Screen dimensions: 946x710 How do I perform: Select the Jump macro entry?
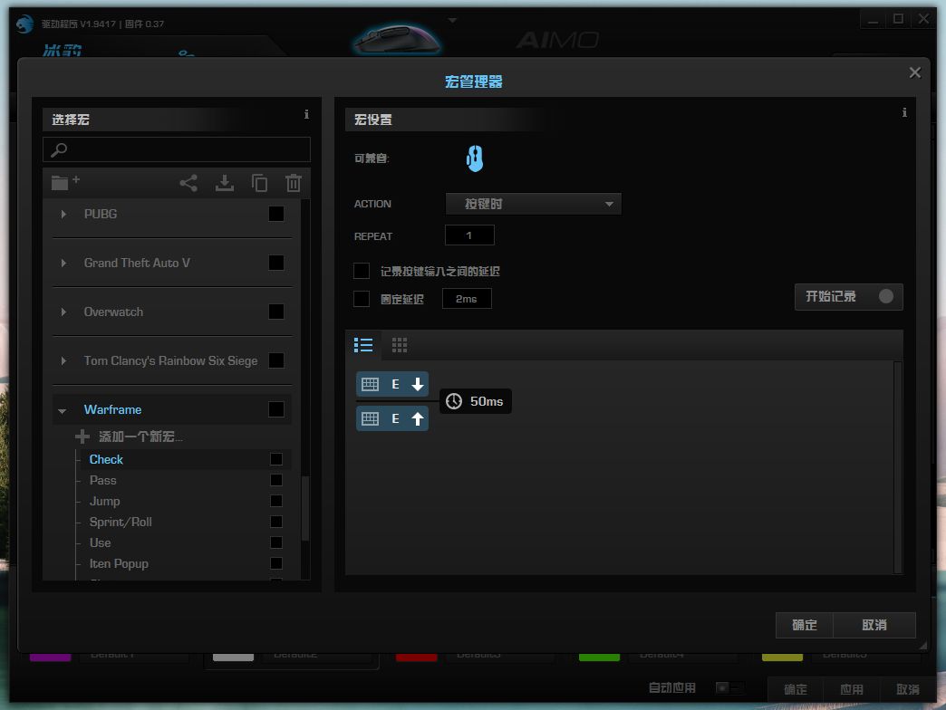coord(105,501)
